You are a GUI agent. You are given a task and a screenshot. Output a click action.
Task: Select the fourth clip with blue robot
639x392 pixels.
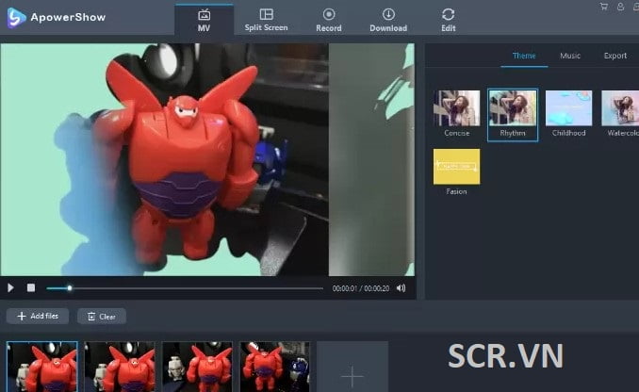pyautogui.click(x=274, y=367)
